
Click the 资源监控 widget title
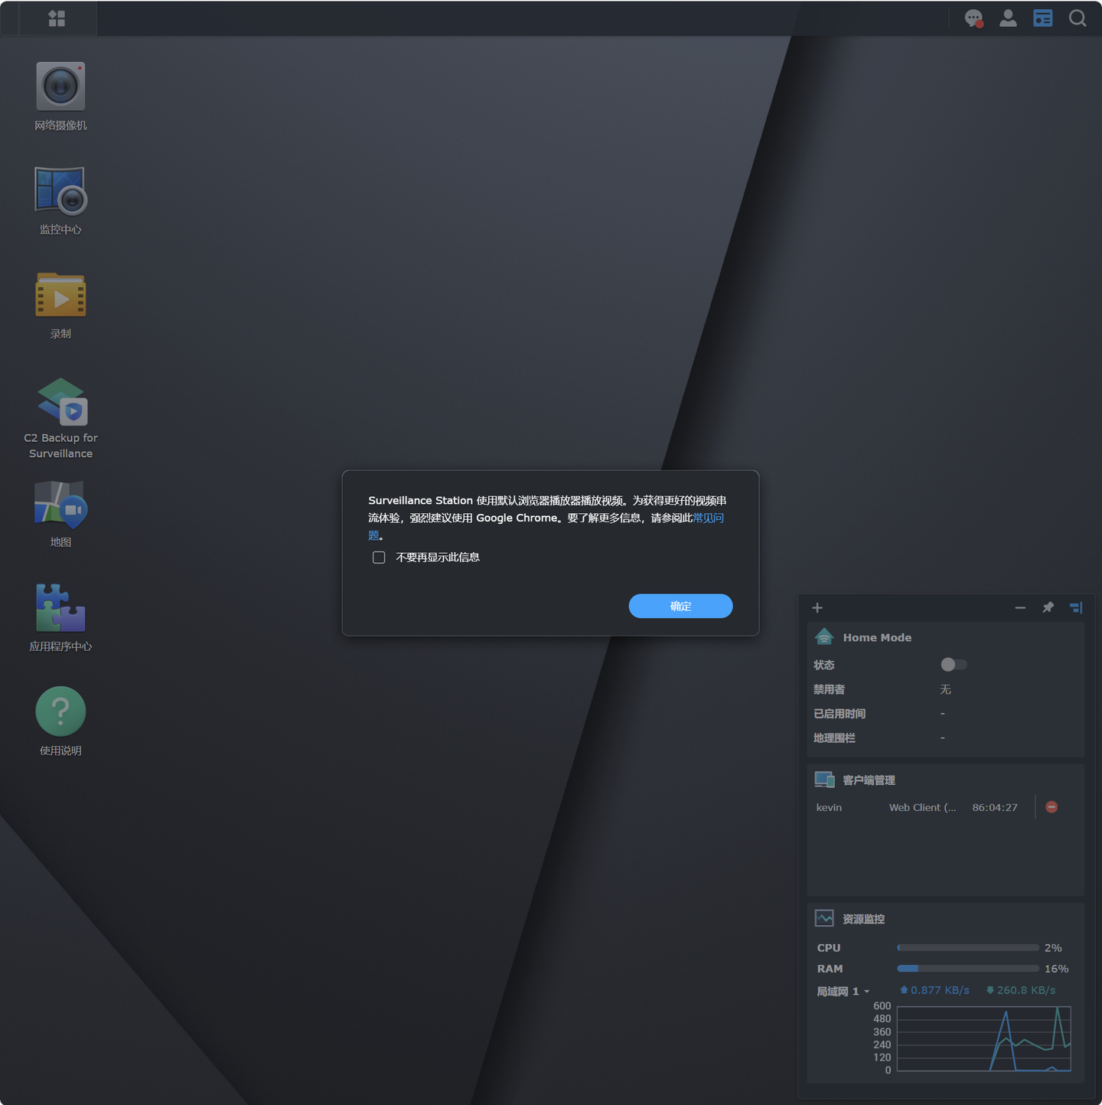[x=863, y=919]
